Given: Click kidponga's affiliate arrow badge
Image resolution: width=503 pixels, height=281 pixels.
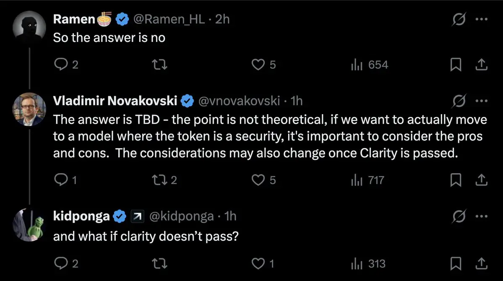Looking at the screenshot, I should tap(137, 216).
